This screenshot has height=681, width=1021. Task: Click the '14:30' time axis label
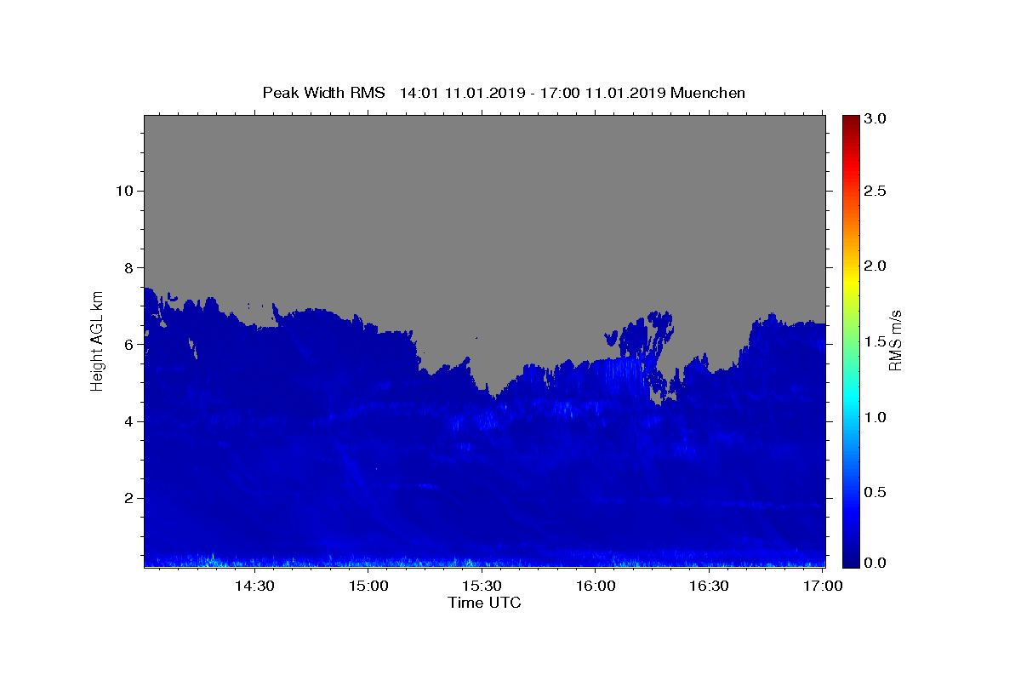pos(254,587)
